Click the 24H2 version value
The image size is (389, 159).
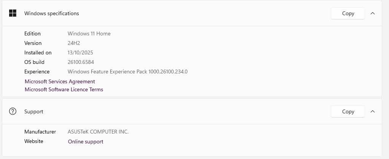[x=74, y=43]
